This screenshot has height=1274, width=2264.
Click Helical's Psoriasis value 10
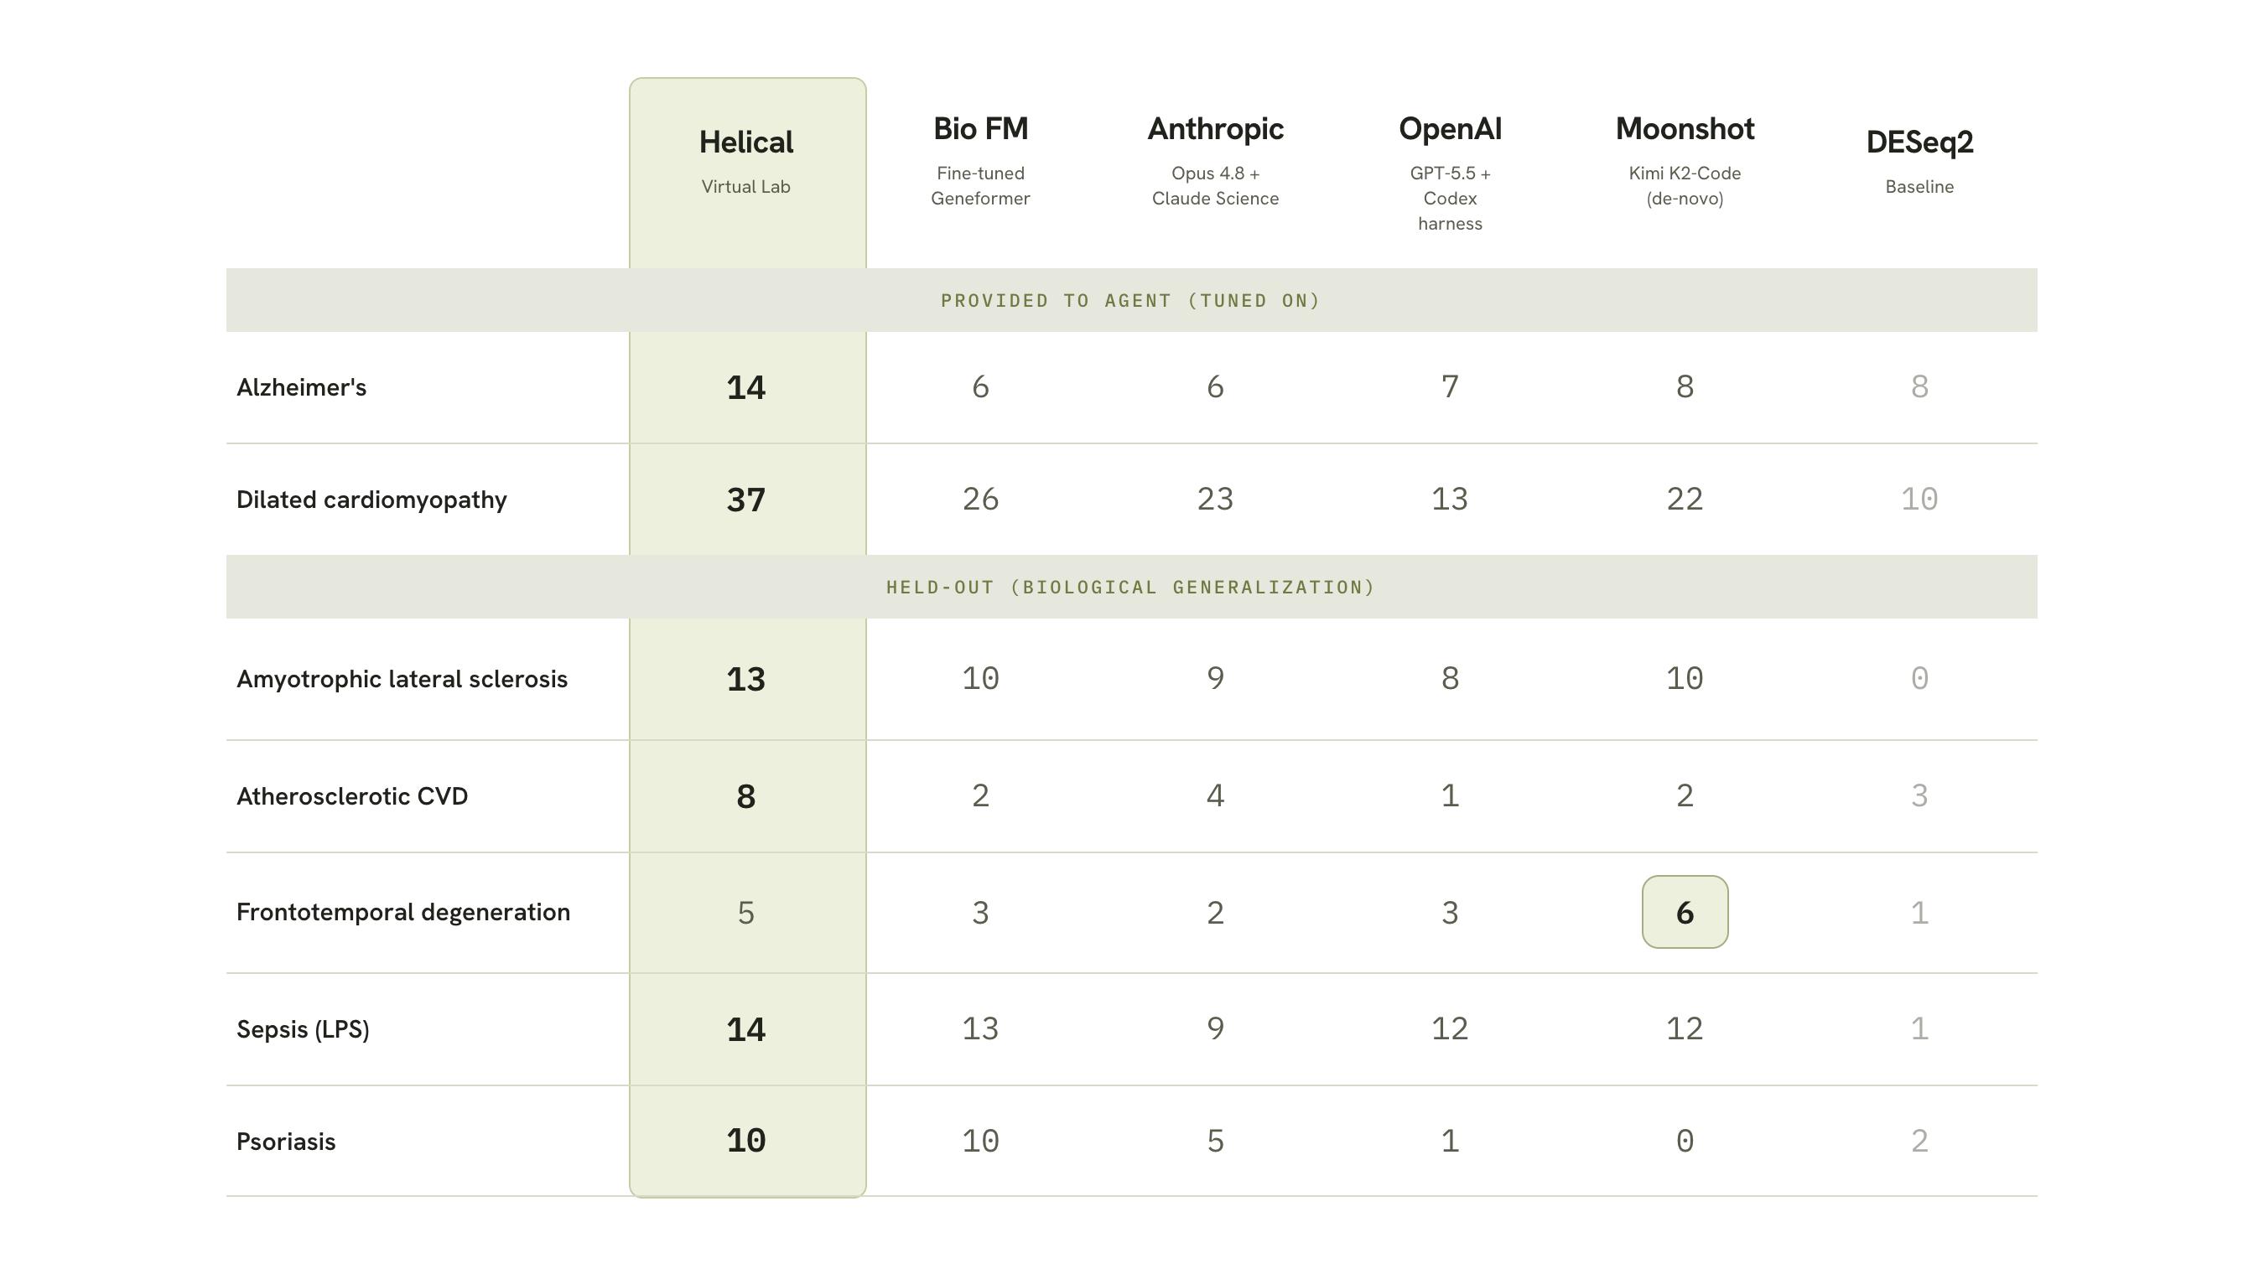click(746, 1142)
